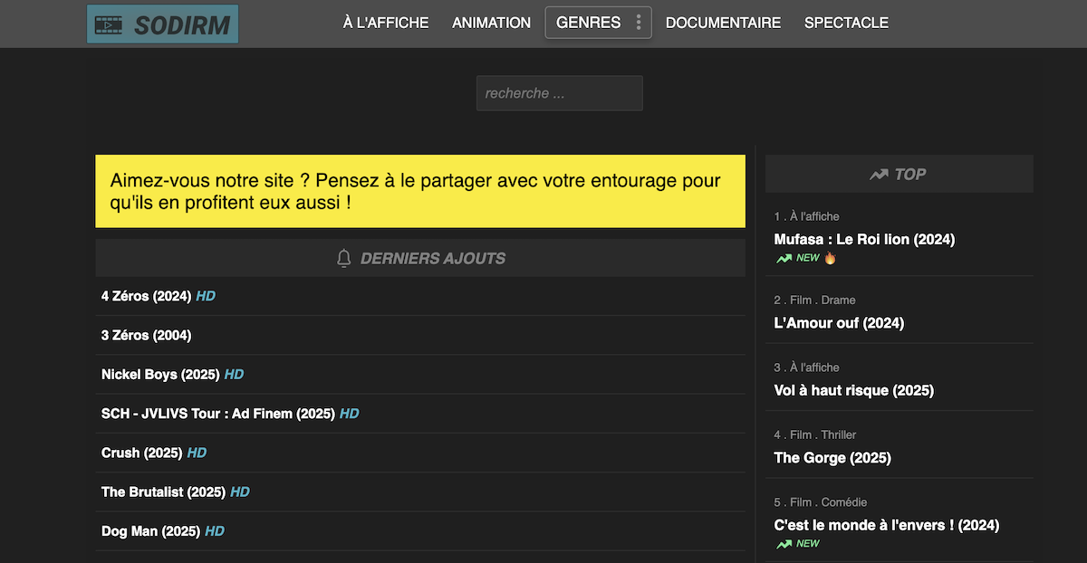Select DOCUMENTAIRE in the navigation bar
This screenshot has width=1087, height=563.
723,23
